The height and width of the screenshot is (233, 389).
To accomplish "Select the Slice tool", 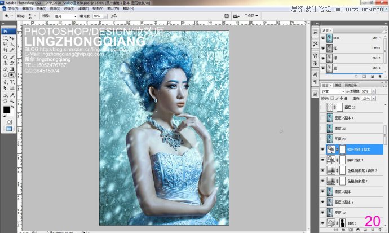I will pyautogui.click(x=12, y=50).
